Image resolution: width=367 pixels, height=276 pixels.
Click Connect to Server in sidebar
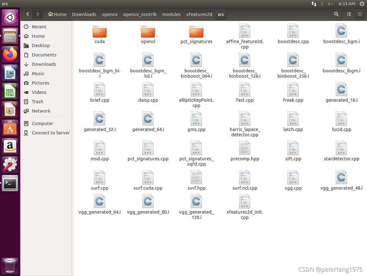click(46, 133)
